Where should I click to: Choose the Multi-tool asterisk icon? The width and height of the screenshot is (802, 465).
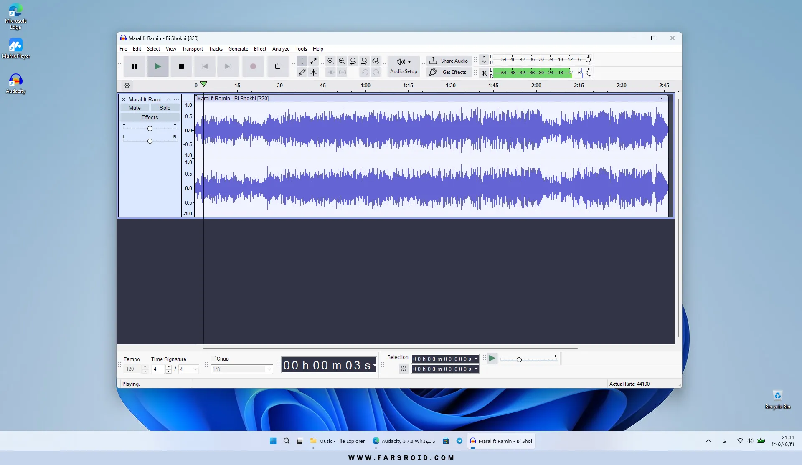pos(313,72)
